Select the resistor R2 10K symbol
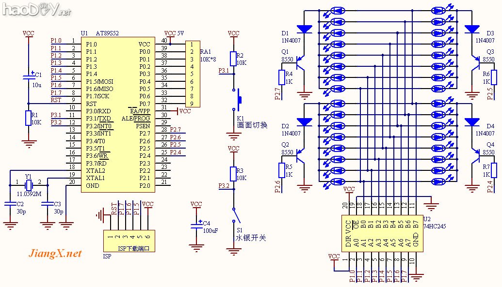 pyautogui.click(x=233, y=59)
